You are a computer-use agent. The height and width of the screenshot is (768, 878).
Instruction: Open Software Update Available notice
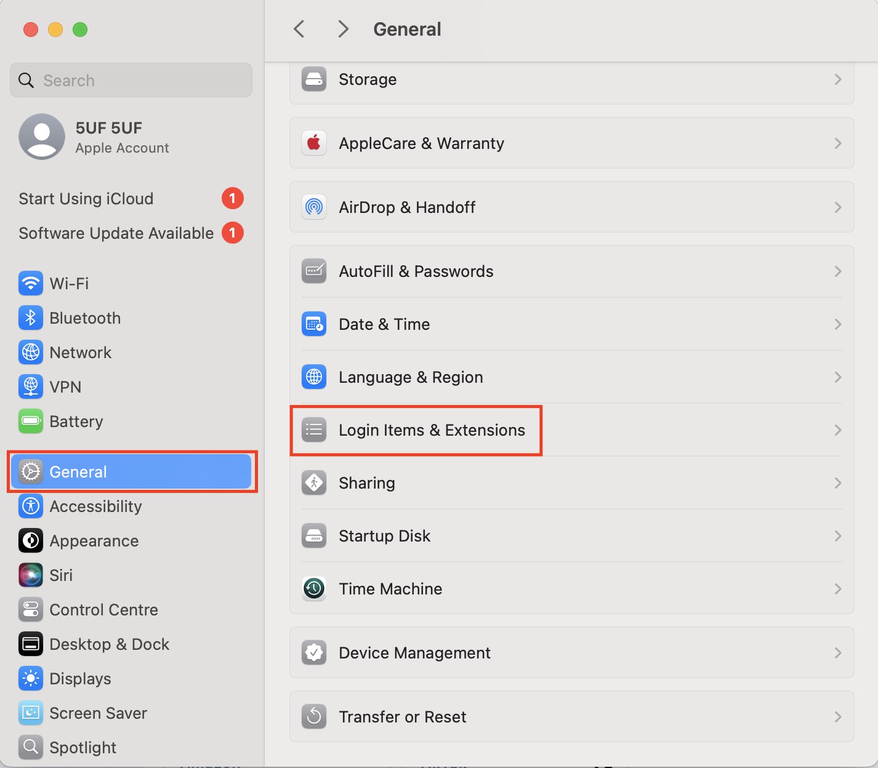[116, 233]
